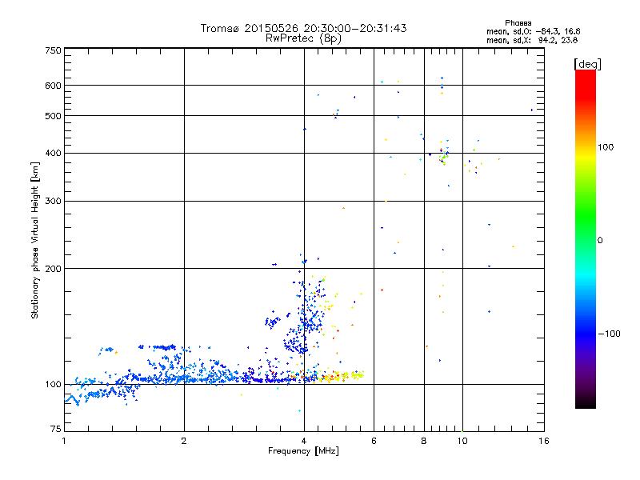Viewport: 640px width, 480px height.
Task: Click the "Frequency [MHz]" axis label
Action: 303,451
